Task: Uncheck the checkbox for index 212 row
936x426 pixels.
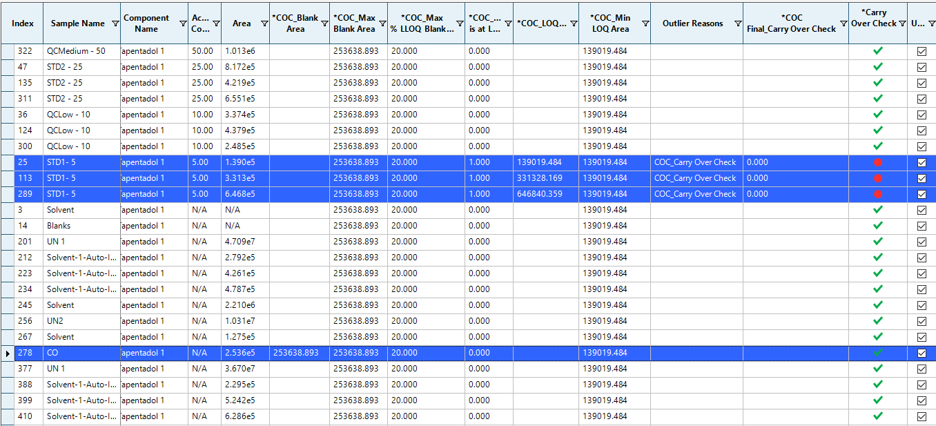Action: pyautogui.click(x=922, y=258)
